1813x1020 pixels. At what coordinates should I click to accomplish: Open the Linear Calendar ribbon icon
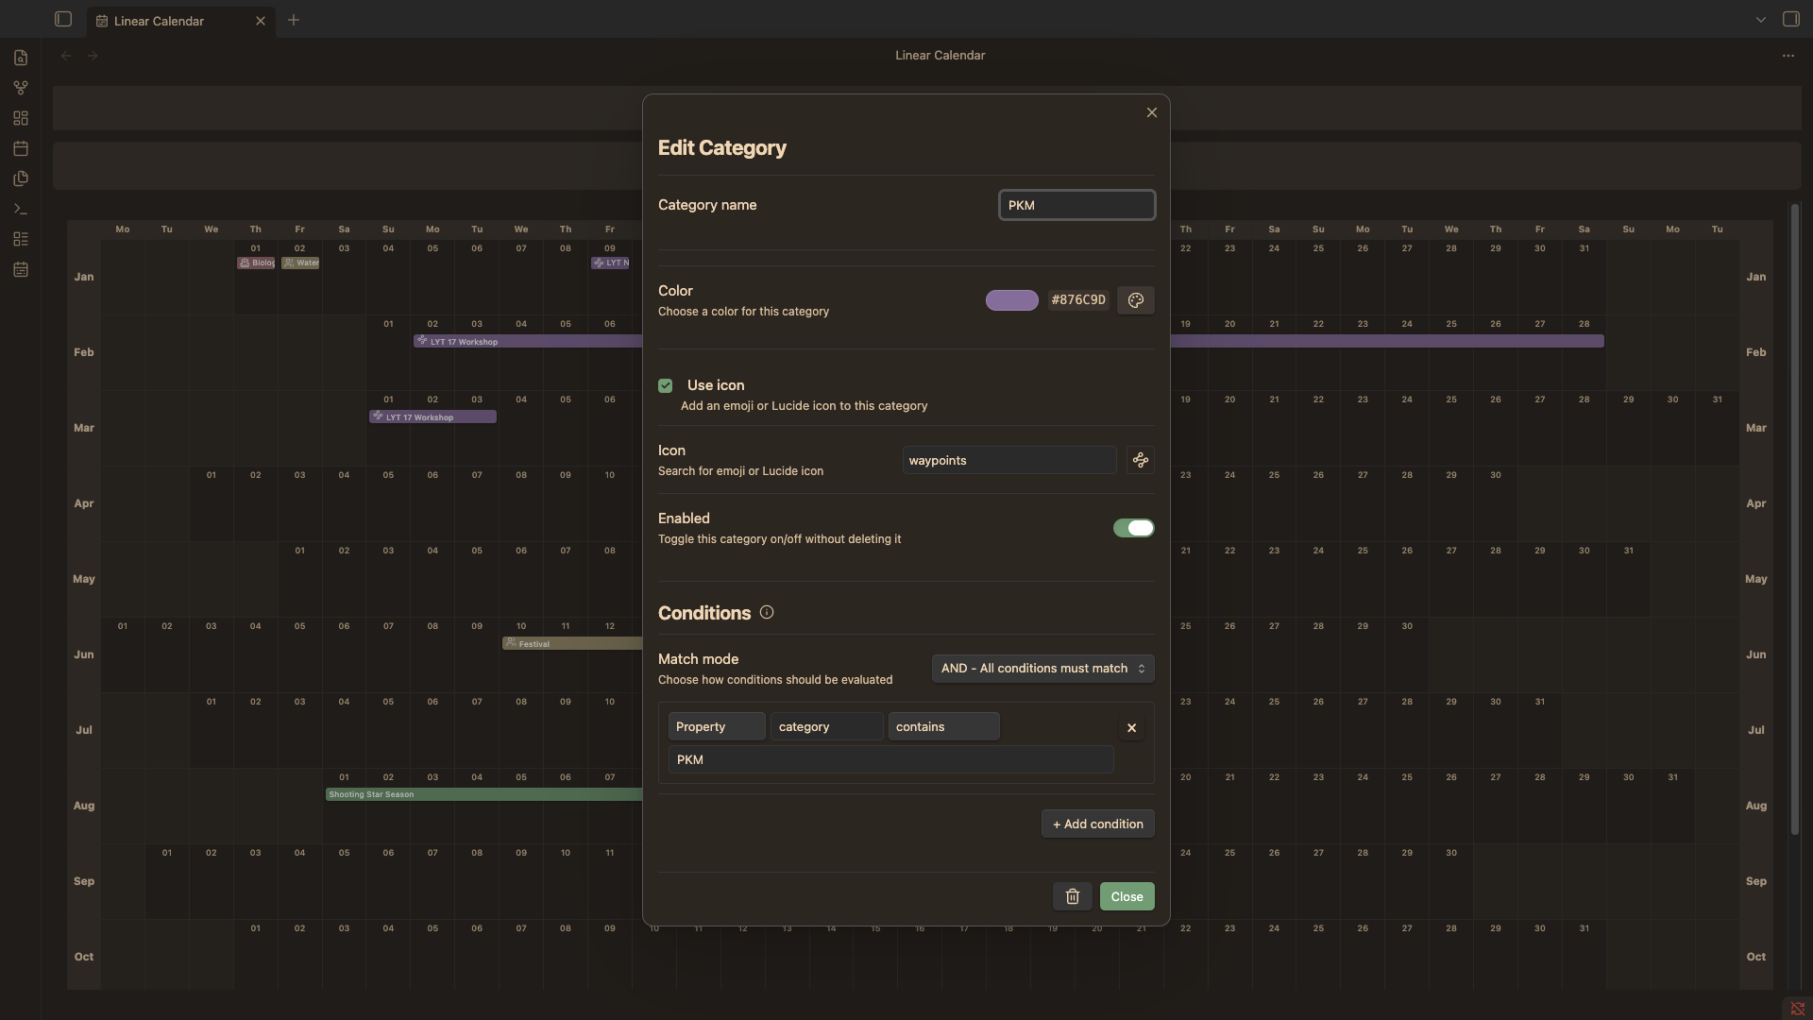click(21, 269)
